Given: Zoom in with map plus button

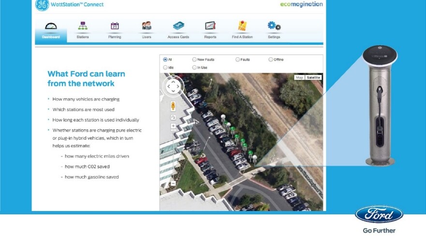Looking at the screenshot, I should coord(173,126).
